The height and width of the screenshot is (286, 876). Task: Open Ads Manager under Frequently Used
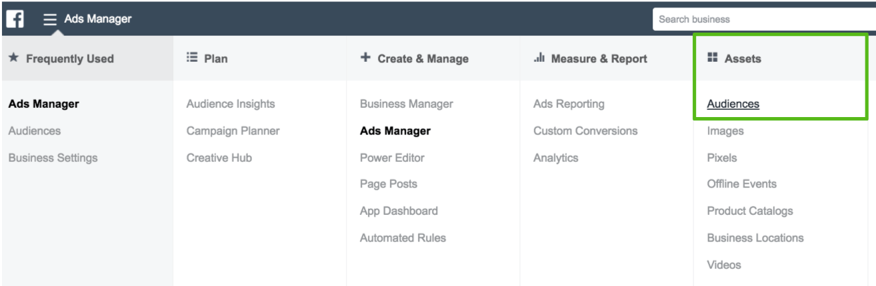(43, 104)
